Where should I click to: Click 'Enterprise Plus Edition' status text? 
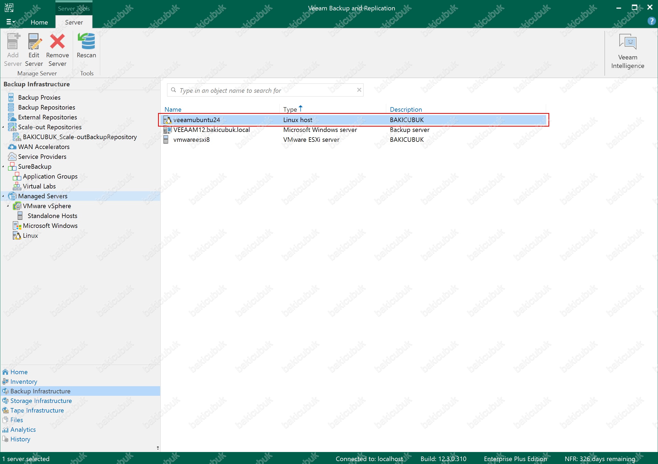pyautogui.click(x=515, y=459)
